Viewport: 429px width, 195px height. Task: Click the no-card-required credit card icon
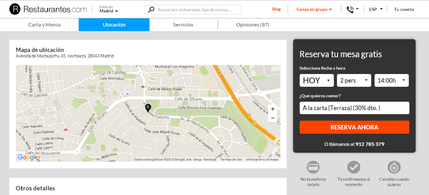tap(313, 167)
